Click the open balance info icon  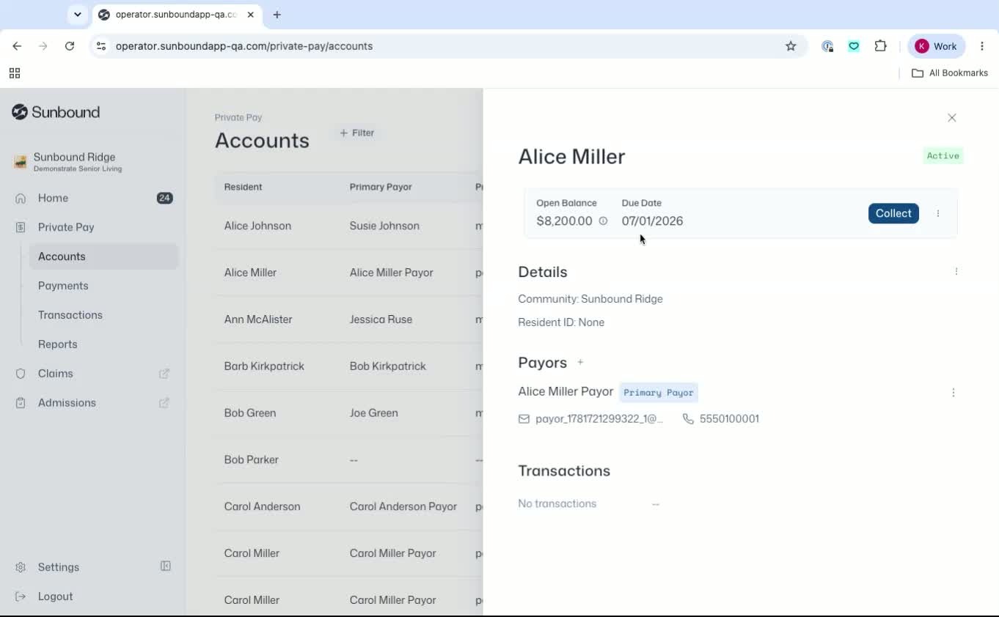603,221
